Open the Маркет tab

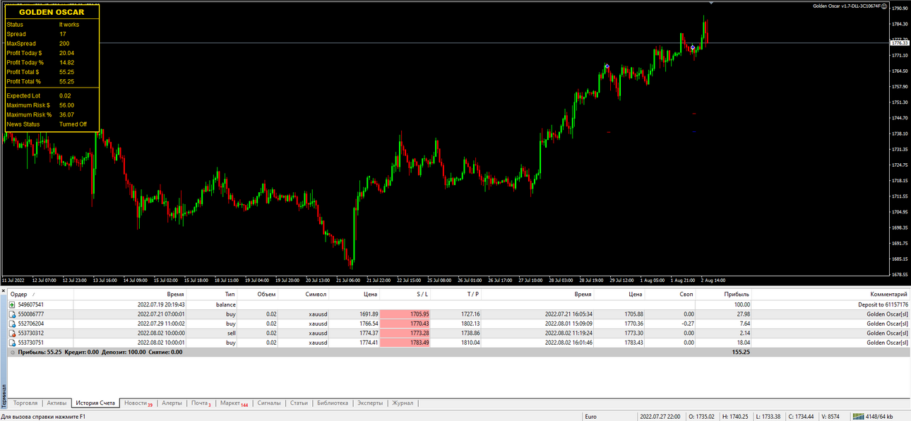point(234,403)
